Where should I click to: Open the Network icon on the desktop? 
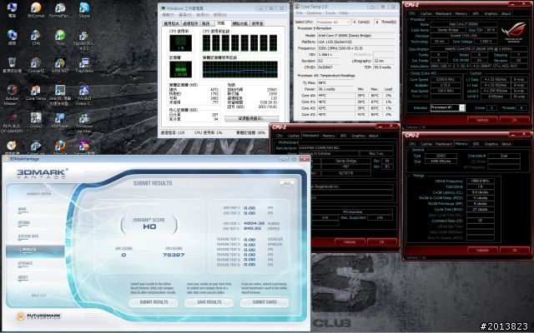coord(12,37)
